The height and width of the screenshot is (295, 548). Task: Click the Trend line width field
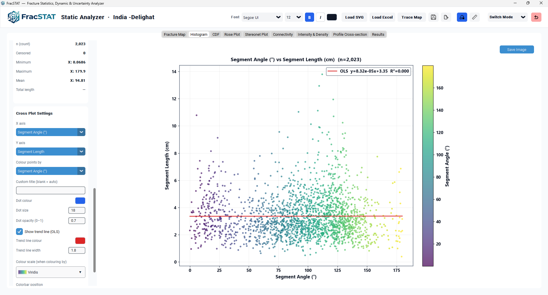coord(77,250)
